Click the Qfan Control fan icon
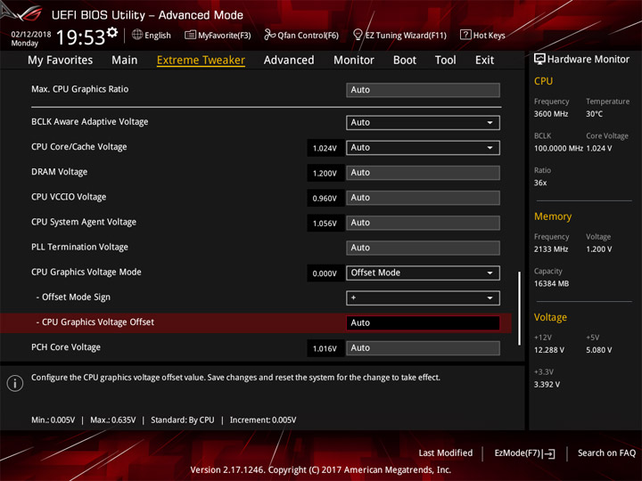Viewport: 642px width, 481px height. 269,35
